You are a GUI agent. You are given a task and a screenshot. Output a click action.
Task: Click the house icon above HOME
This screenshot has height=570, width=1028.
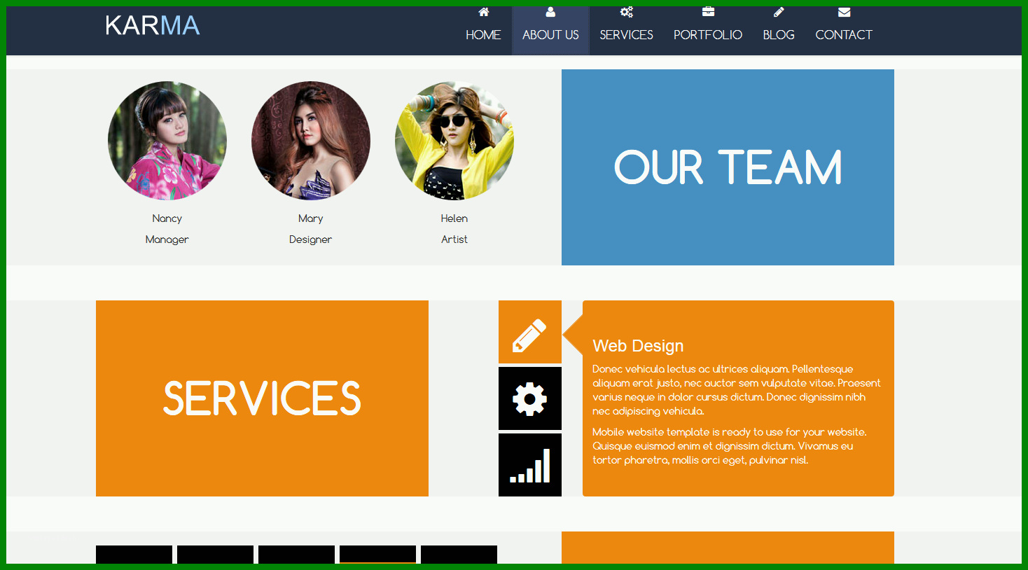[483, 12]
